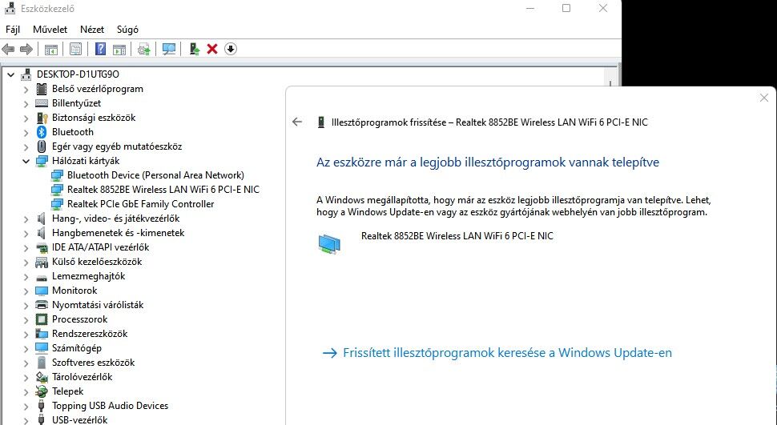Maximize the Eszközkezelő window

click(x=566, y=8)
